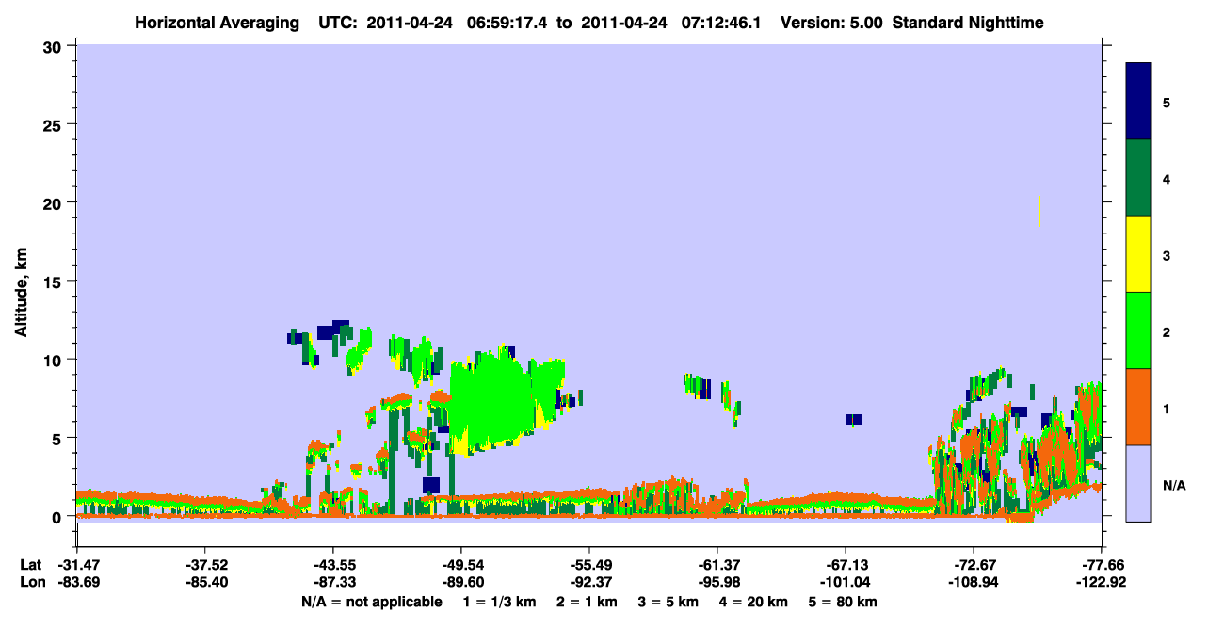Click the colorbar label 'N/A'
Image resolution: width=1224 pixels, height=628 pixels.
pyautogui.click(x=1173, y=486)
